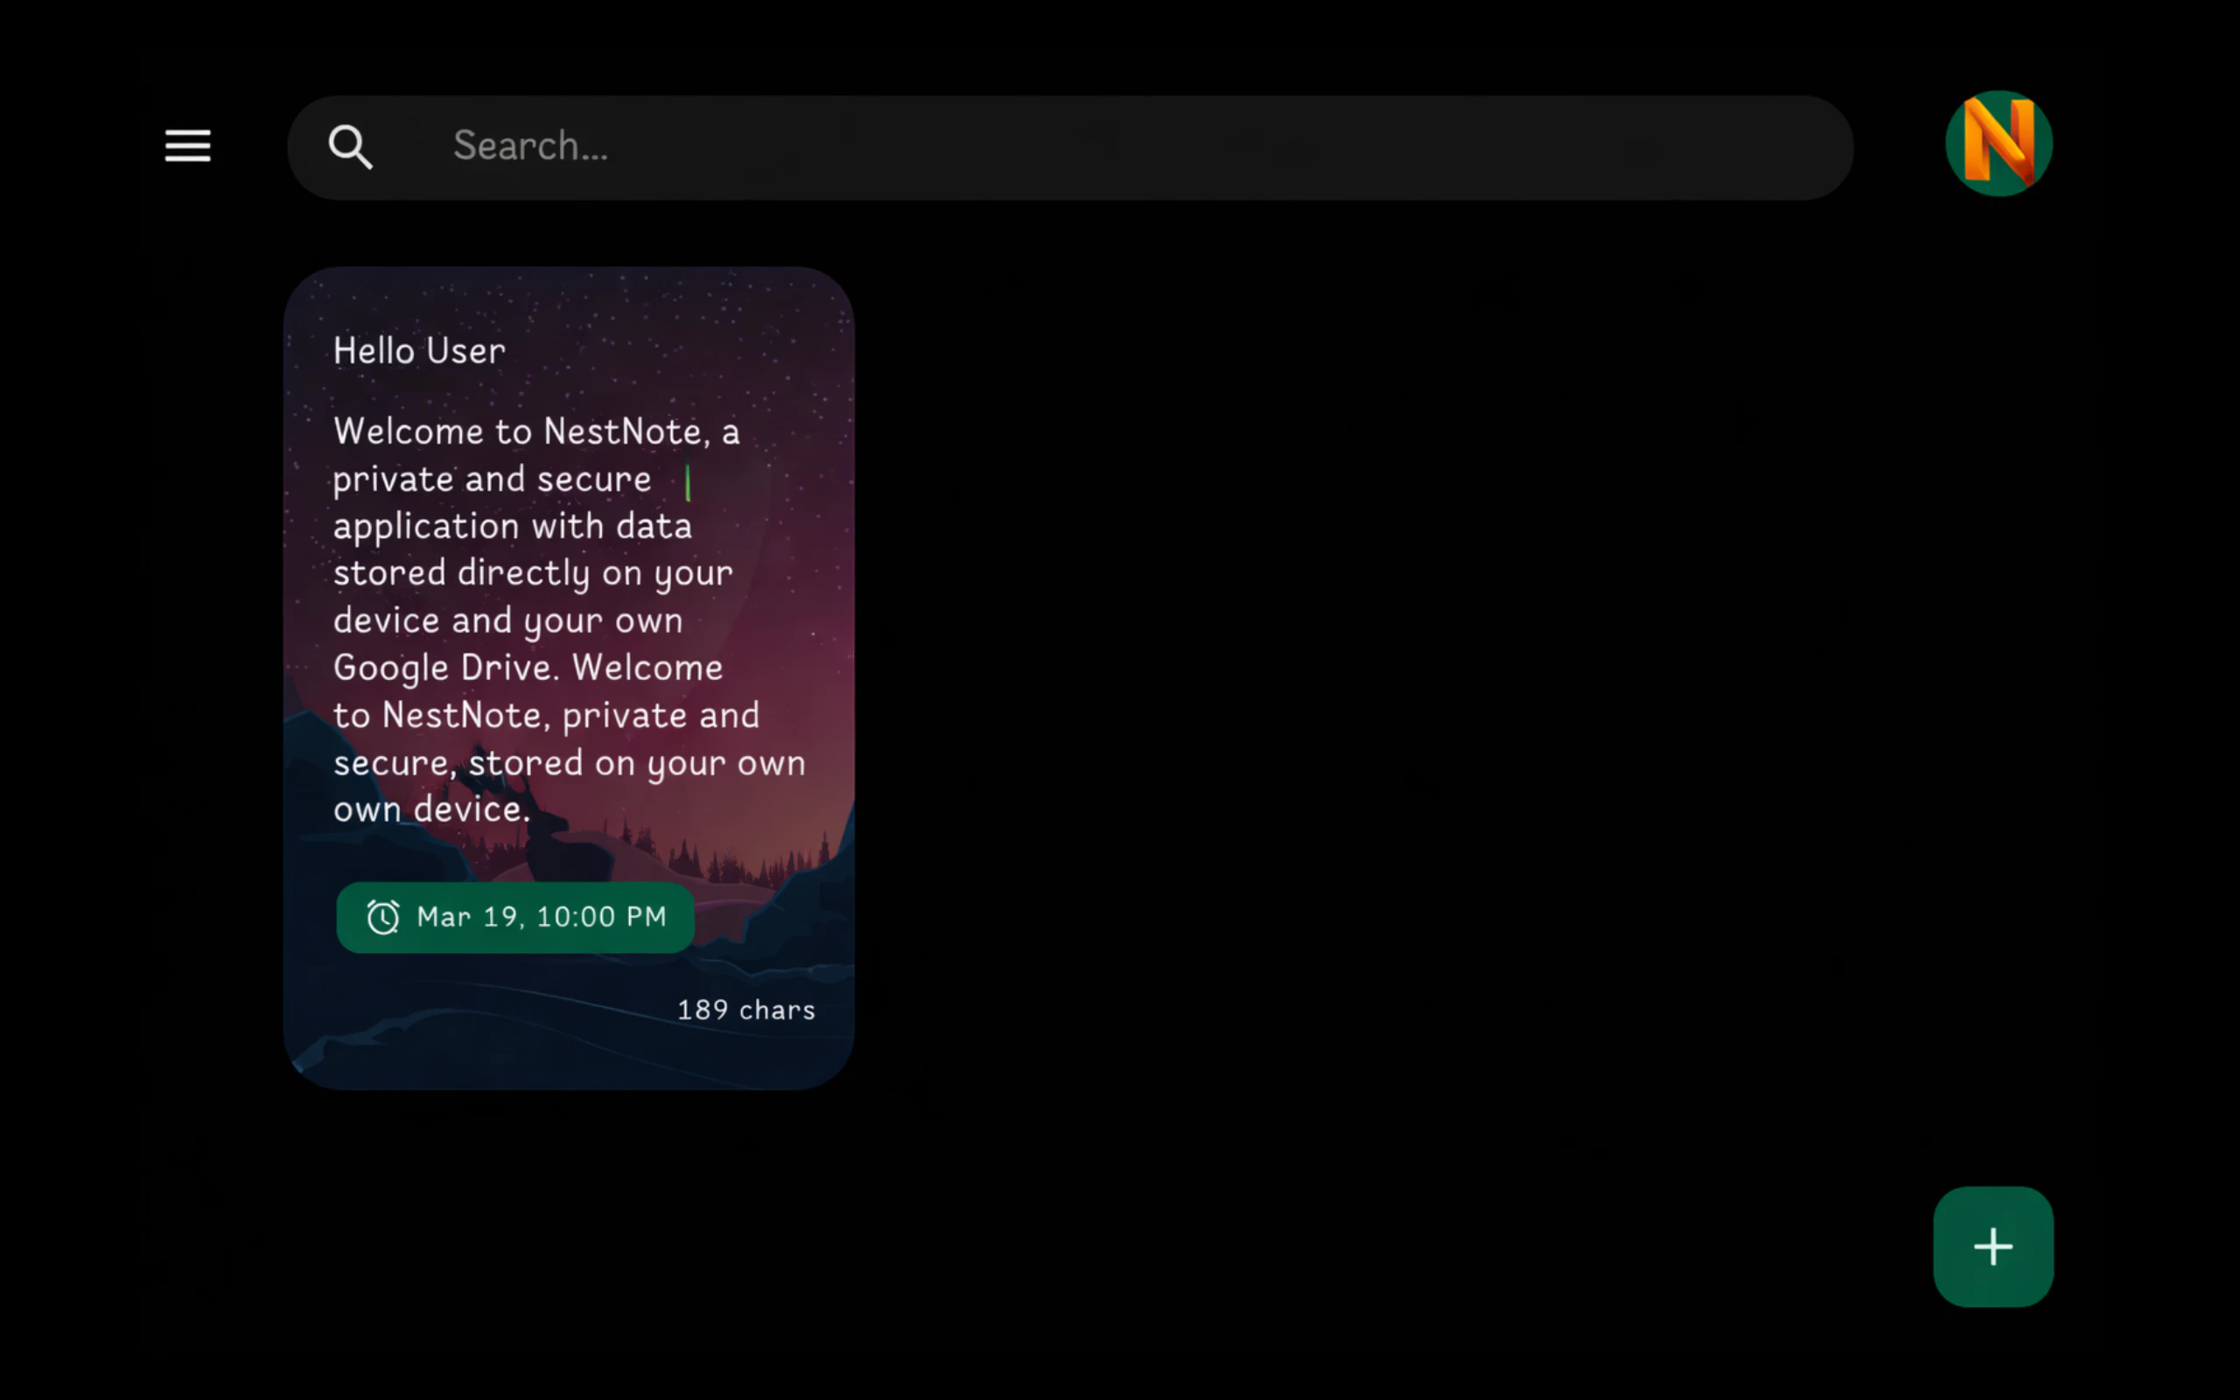The image size is (2240, 1400).
Task: Open the Mar 19, 10:00 PM reminder chip
Action: [515, 918]
